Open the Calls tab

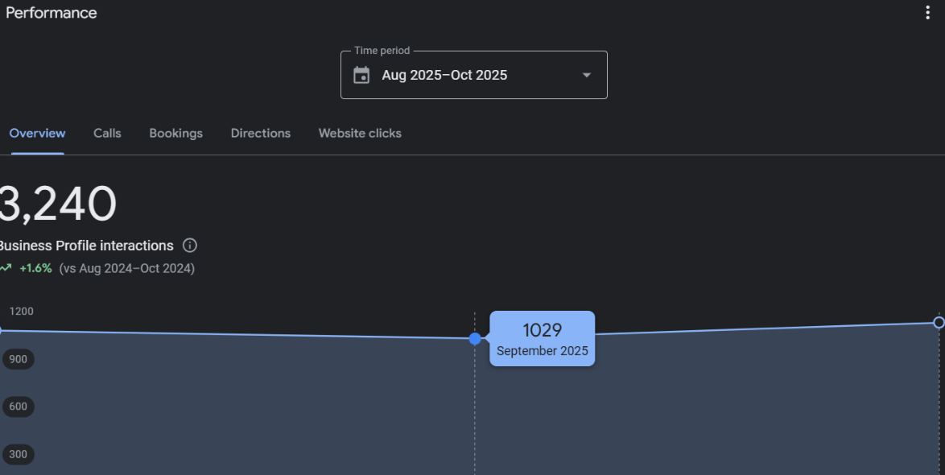(107, 134)
